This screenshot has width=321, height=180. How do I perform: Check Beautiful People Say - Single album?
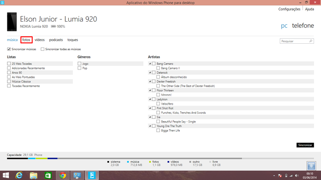pos(158,122)
